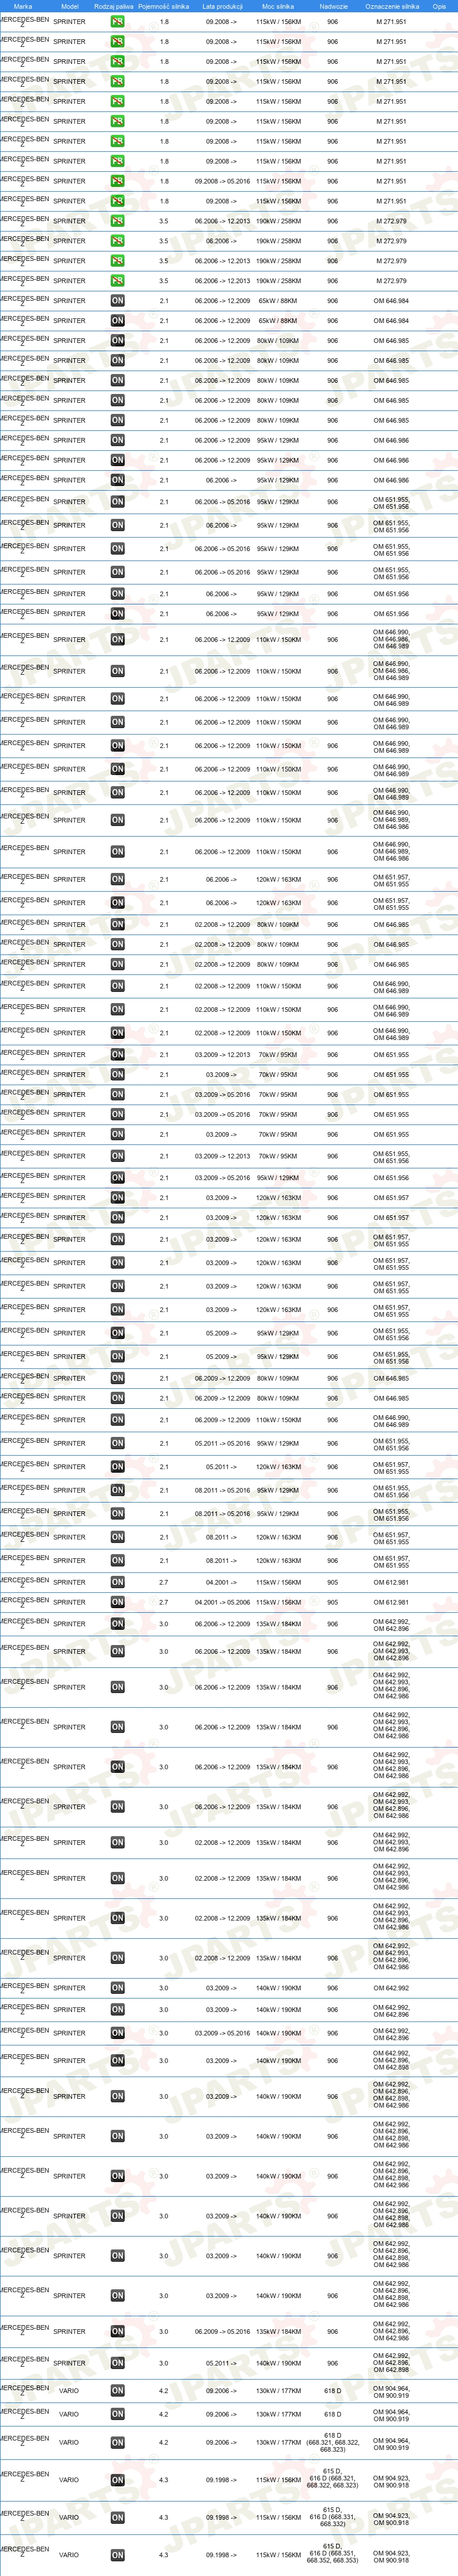Image resolution: width=458 pixels, height=2576 pixels.
Task: Click the ON diesel icon in the 2.7 04.2001 -> 05.2006 row
Action: click(x=117, y=1602)
